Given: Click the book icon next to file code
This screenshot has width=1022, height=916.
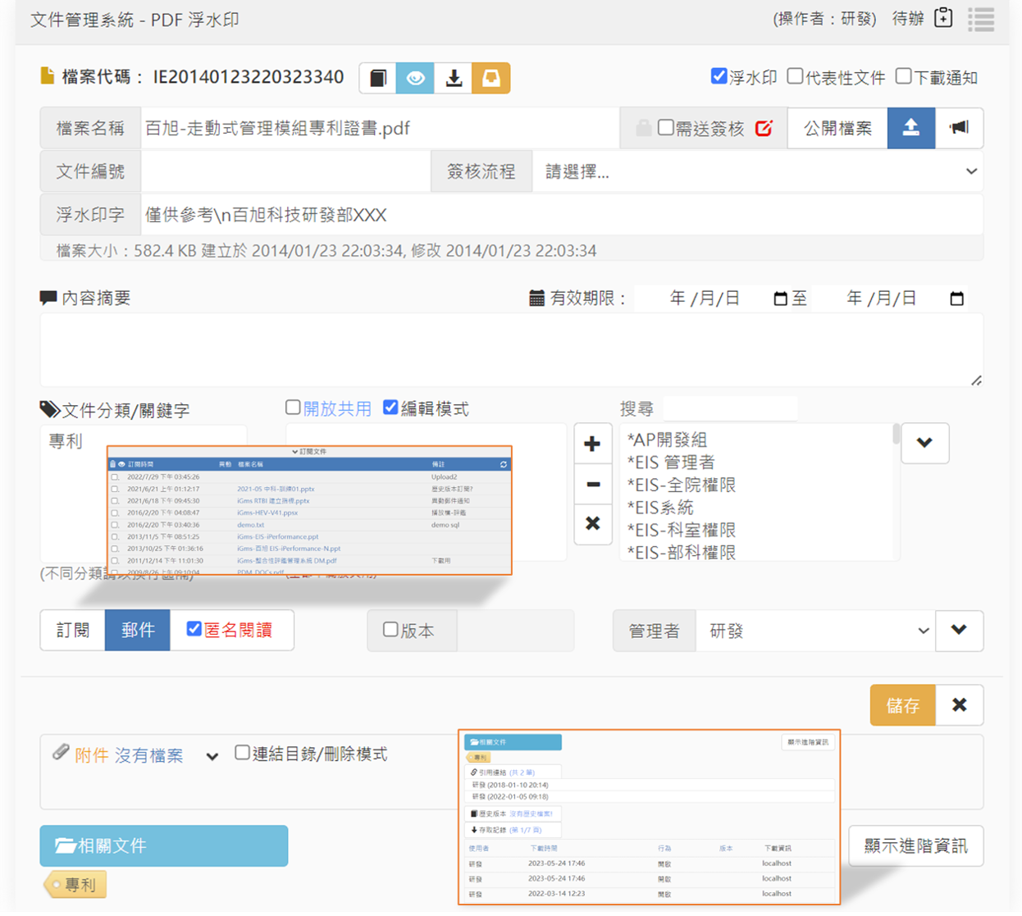Looking at the screenshot, I should [378, 78].
